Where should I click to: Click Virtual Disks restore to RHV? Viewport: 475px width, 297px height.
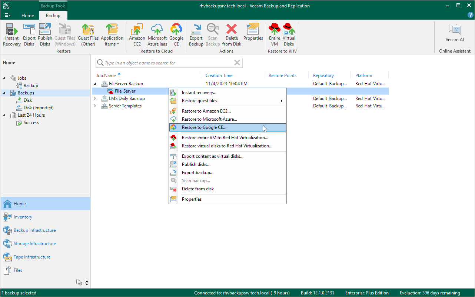[289, 35]
